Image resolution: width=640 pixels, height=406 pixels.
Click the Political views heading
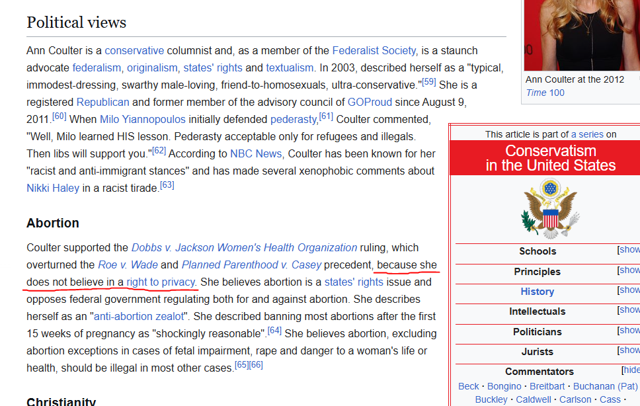click(x=76, y=22)
